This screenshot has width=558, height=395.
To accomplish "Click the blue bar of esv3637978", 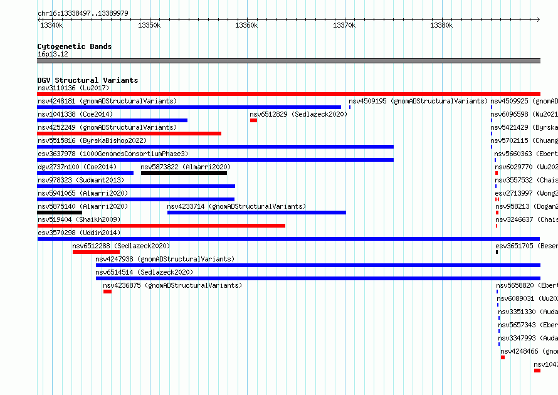I will [215, 160].
